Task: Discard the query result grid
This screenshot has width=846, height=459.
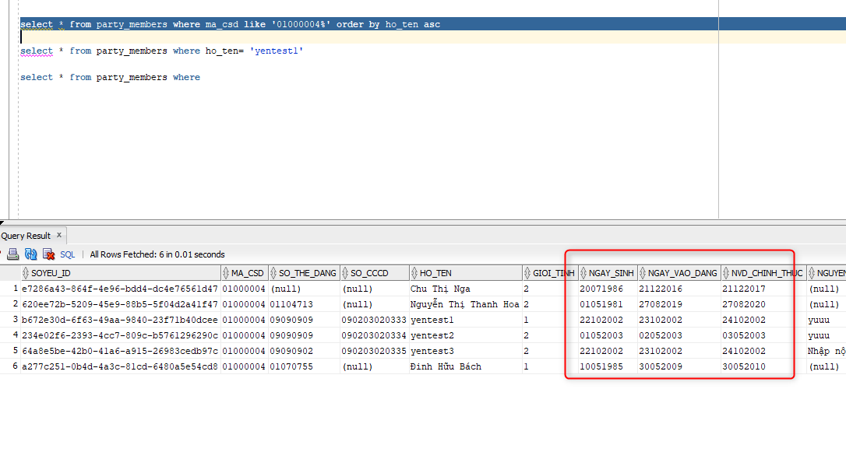Action: click(48, 254)
